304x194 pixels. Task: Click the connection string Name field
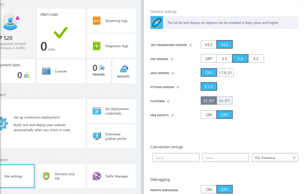point(176,157)
